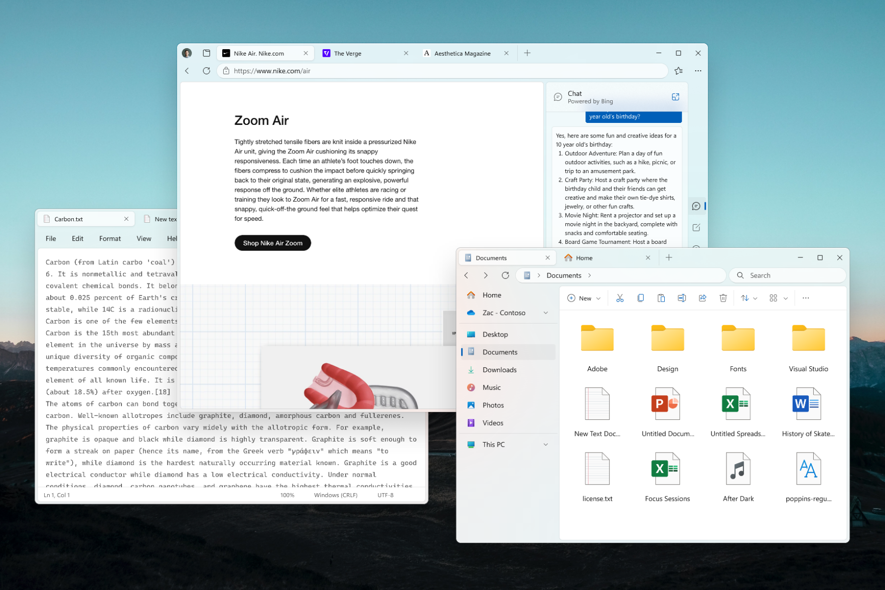Open Videos in File Explorer sidebar

pos(509,423)
